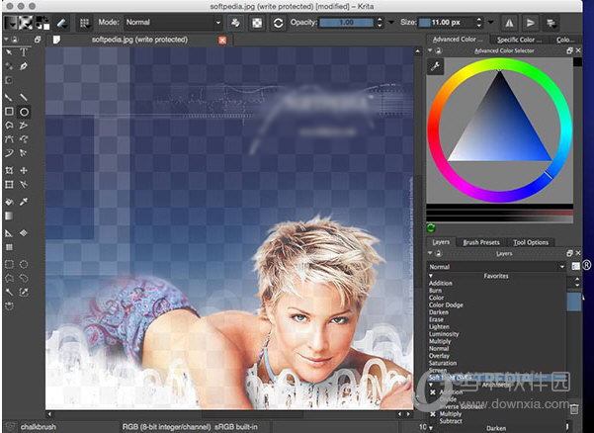This screenshot has height=433, width=594.
Task: Choose Color Dodge from blend list
Action: coord(446,304)
